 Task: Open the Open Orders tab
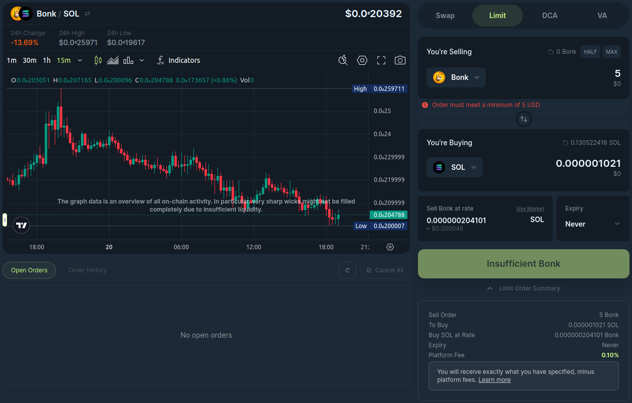29,270
